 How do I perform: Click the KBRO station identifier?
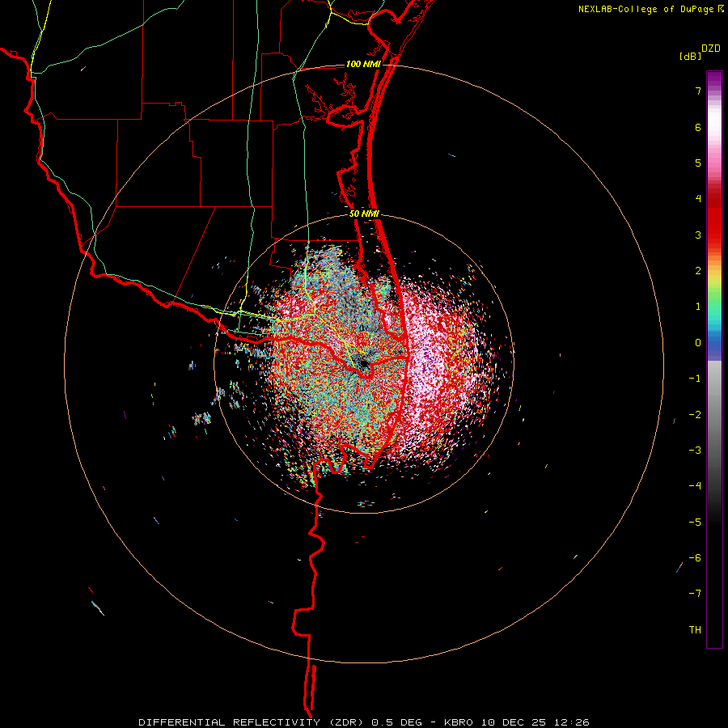click(x=459, y=722)
